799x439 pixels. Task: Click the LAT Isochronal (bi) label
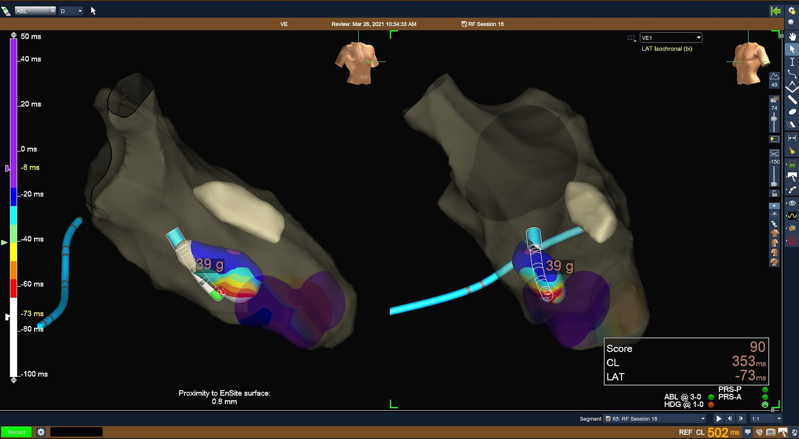pos(666,49)
